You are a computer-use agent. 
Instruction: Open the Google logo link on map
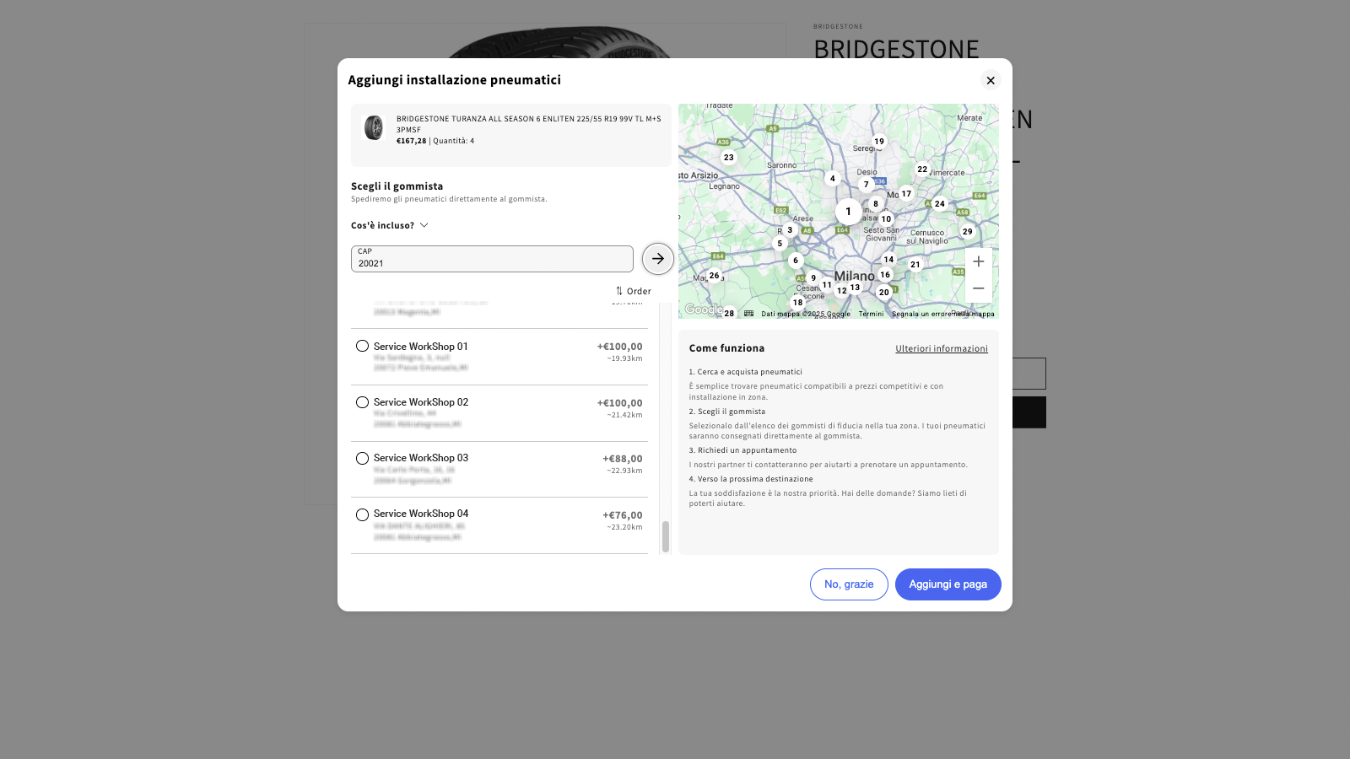[704, 310]
